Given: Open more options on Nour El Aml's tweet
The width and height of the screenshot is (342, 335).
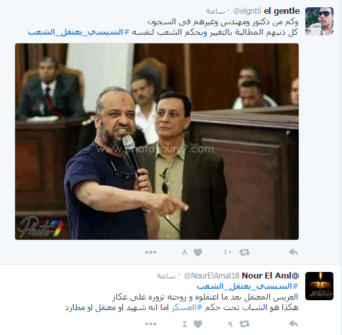Looking at the screenshot, I should pos(150,324).
